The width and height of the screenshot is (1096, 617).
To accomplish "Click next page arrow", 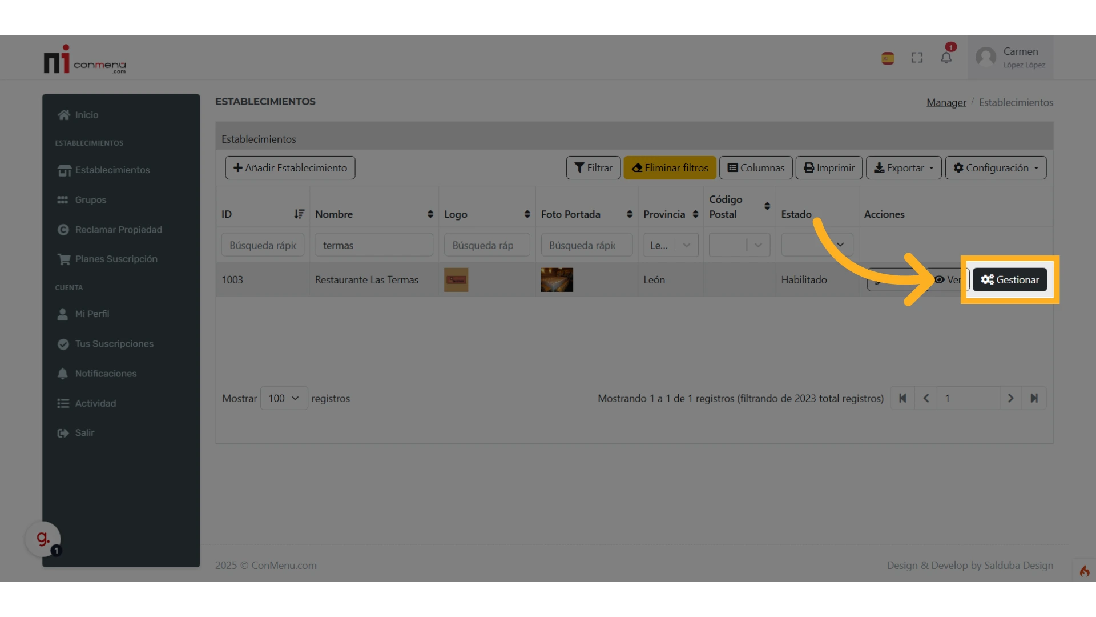I will [1010, 398].
